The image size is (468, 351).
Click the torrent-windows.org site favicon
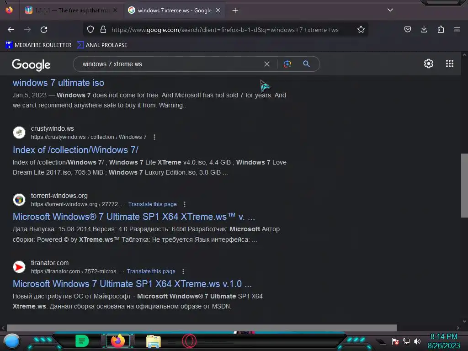(x=19, y=200)
